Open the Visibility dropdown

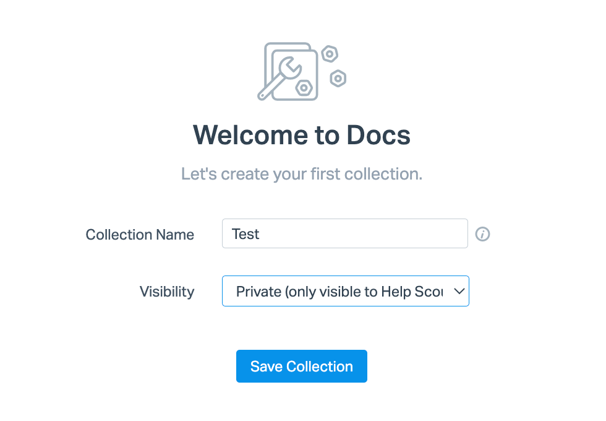346,291
